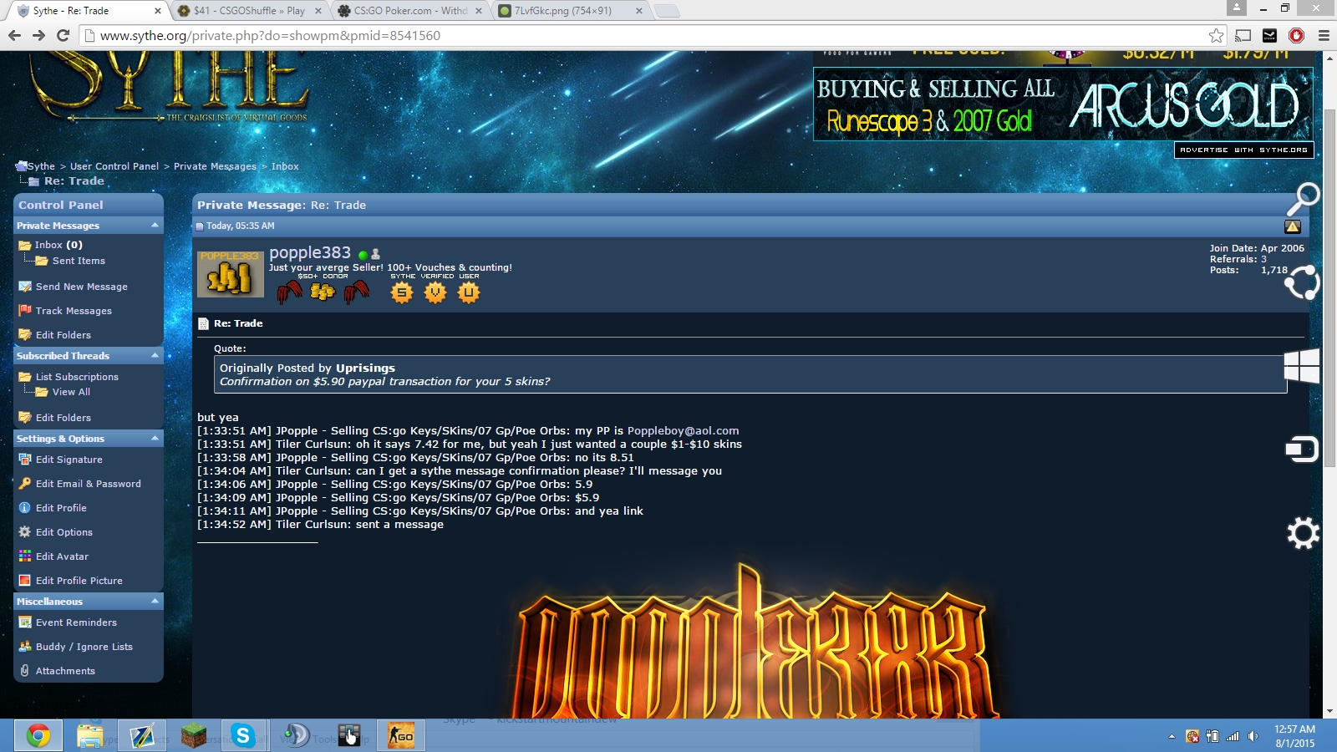Open Skype from the taskbar
The width and height of the screenshot is (1337, 752).
(243, 735)
